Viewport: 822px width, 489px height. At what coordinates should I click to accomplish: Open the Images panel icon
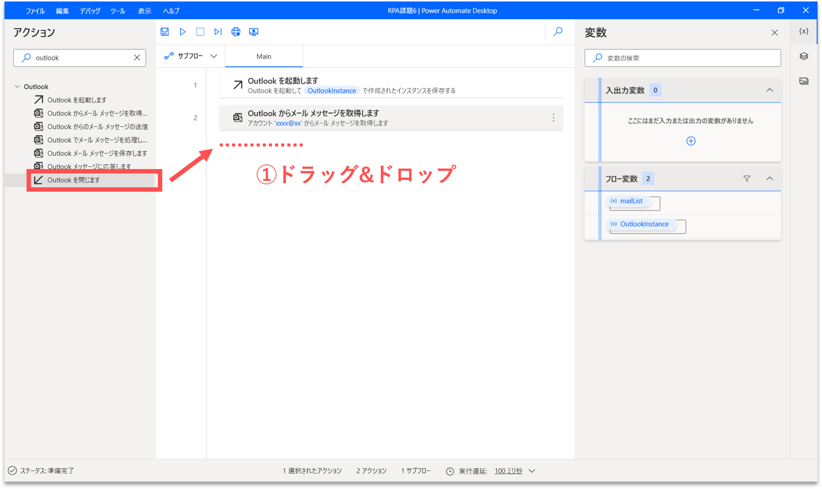pos(804,81)
